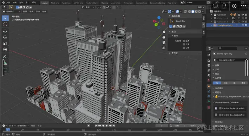Image resolution: width=249 pixels, height=136 pixels.
Task: Toggle viewport gizmos display
Action: point(170,12)
